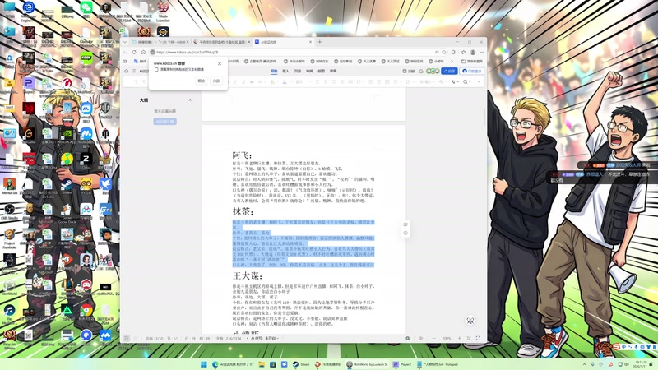Switch to the 效率 ribbon tab
Viewport: 658px width, 370px height.
pyautogui.click(x=333, y=71)
